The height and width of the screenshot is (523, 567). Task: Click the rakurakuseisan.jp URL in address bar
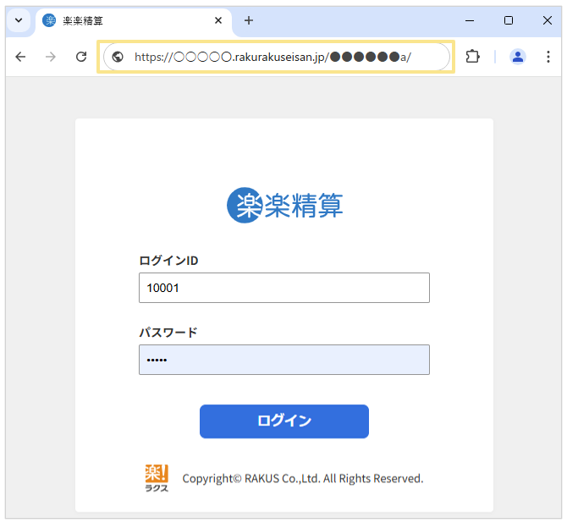(272, 57)
